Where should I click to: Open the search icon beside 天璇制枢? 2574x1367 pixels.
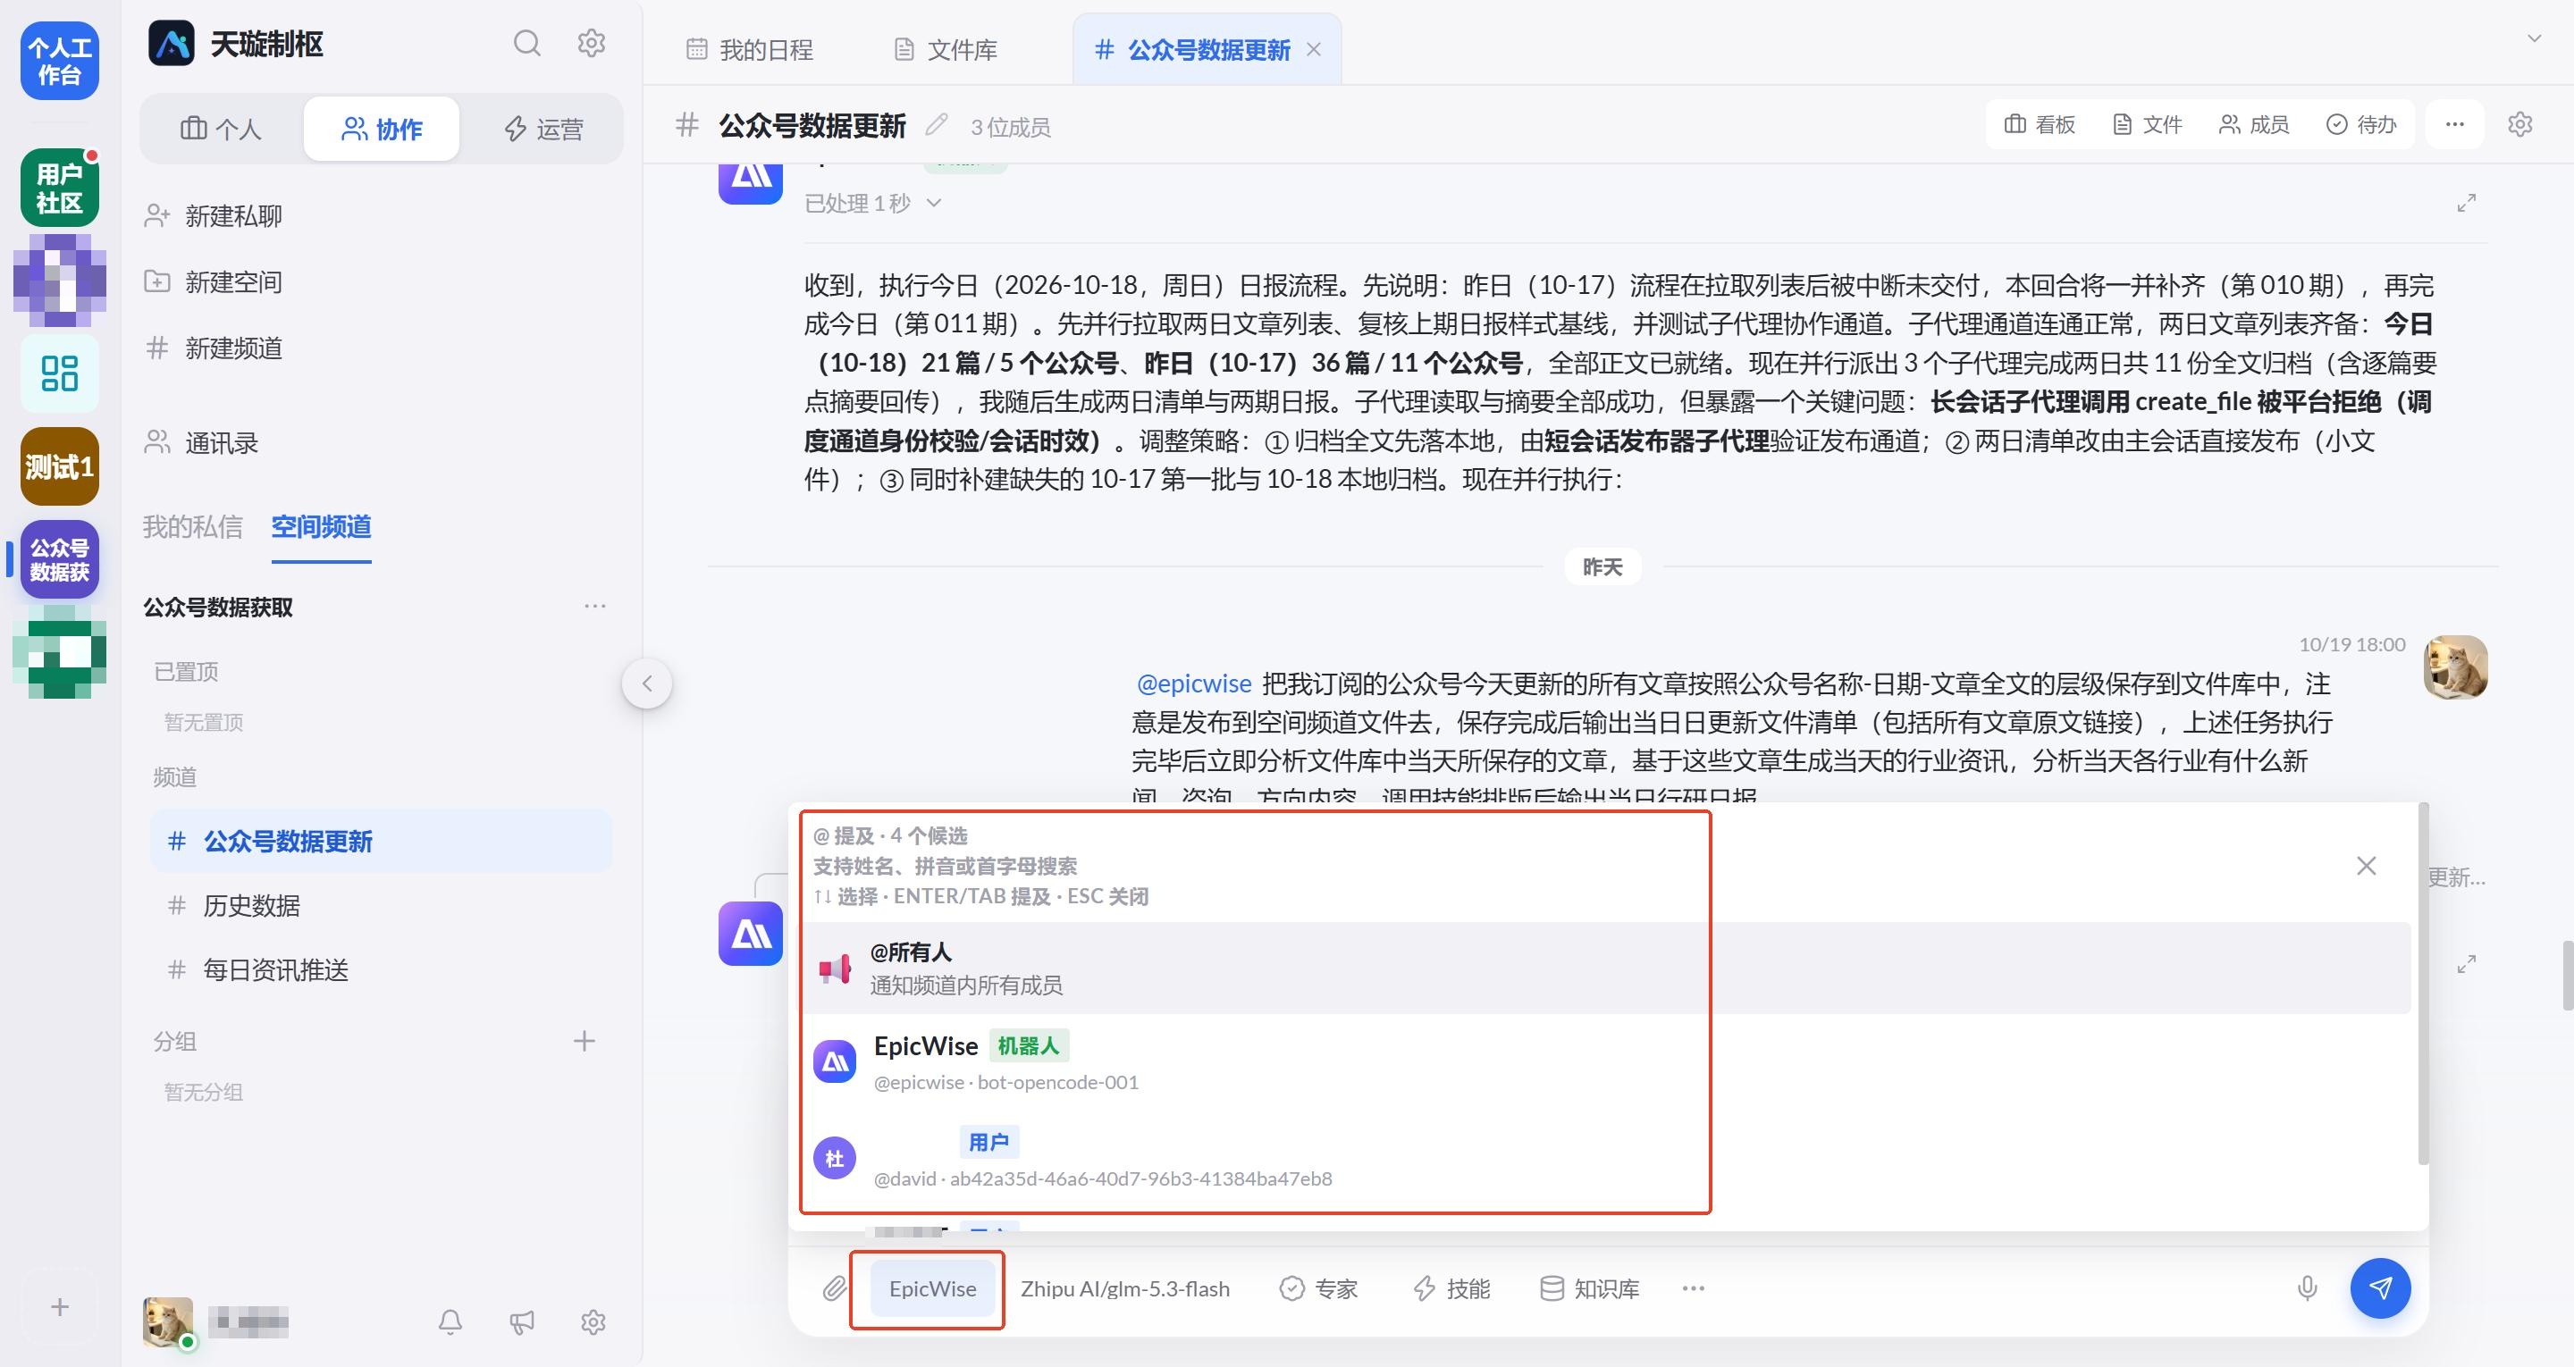tap(526, 43)
